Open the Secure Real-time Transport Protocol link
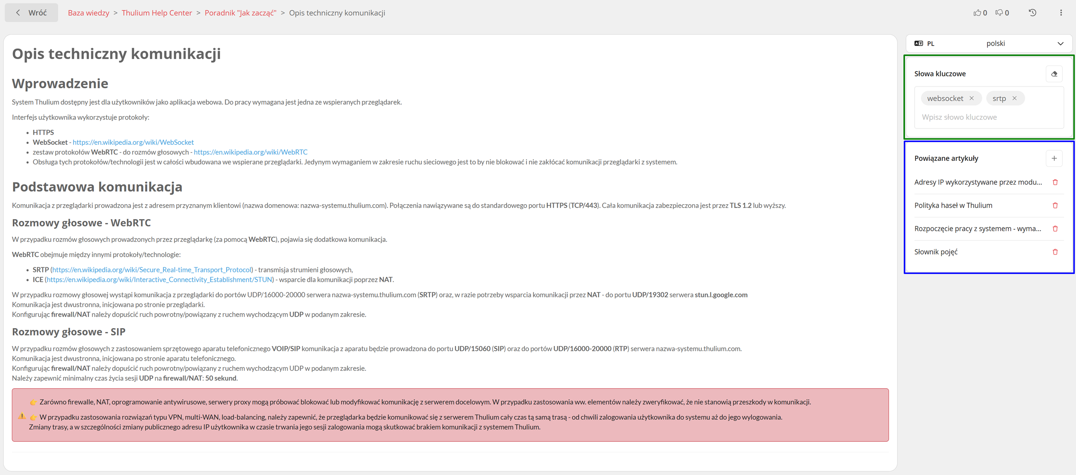Viewport: 1076px width, 475px height. click(152, 270)
